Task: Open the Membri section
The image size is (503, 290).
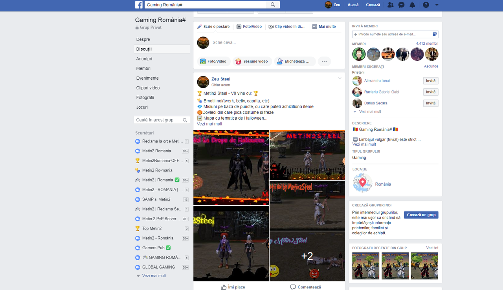Action: click(x=144, y=68)
